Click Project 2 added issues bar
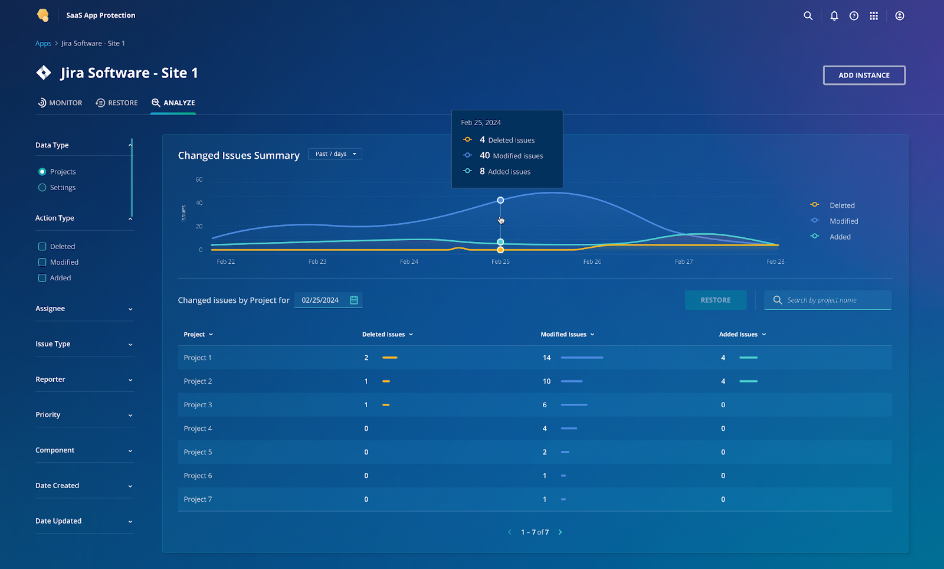 pyautogui.click(x=748, y=381)
